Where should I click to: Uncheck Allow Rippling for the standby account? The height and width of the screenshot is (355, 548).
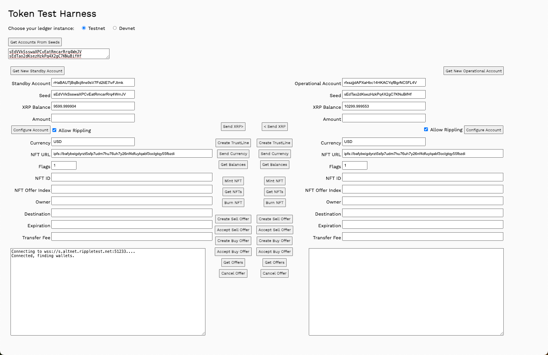(x=54, y=130)
